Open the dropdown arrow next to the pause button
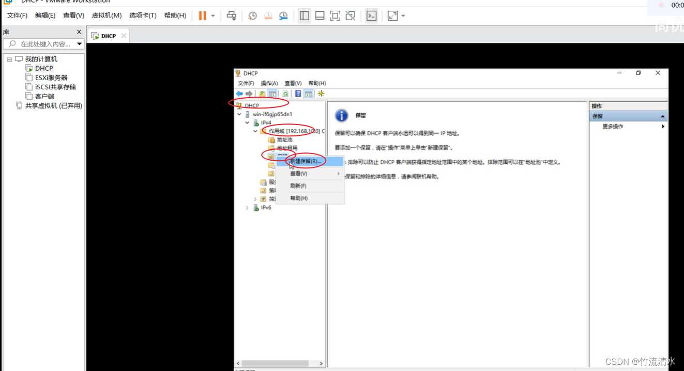 213,16
